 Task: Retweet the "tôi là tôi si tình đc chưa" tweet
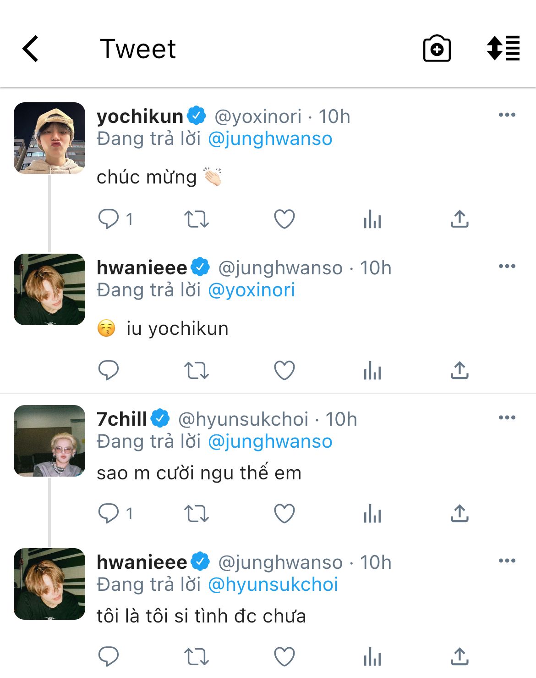197,656
